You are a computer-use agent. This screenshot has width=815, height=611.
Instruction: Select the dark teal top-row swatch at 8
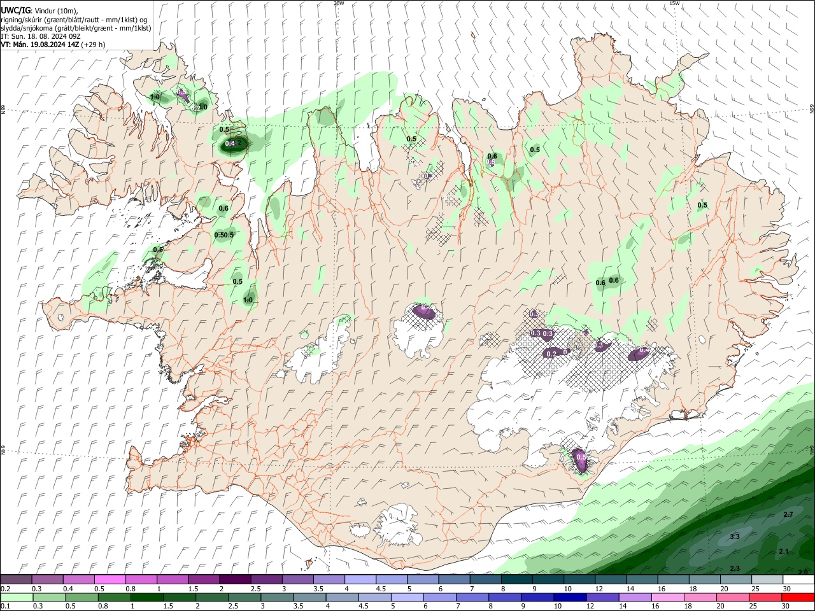click(517, 580)
